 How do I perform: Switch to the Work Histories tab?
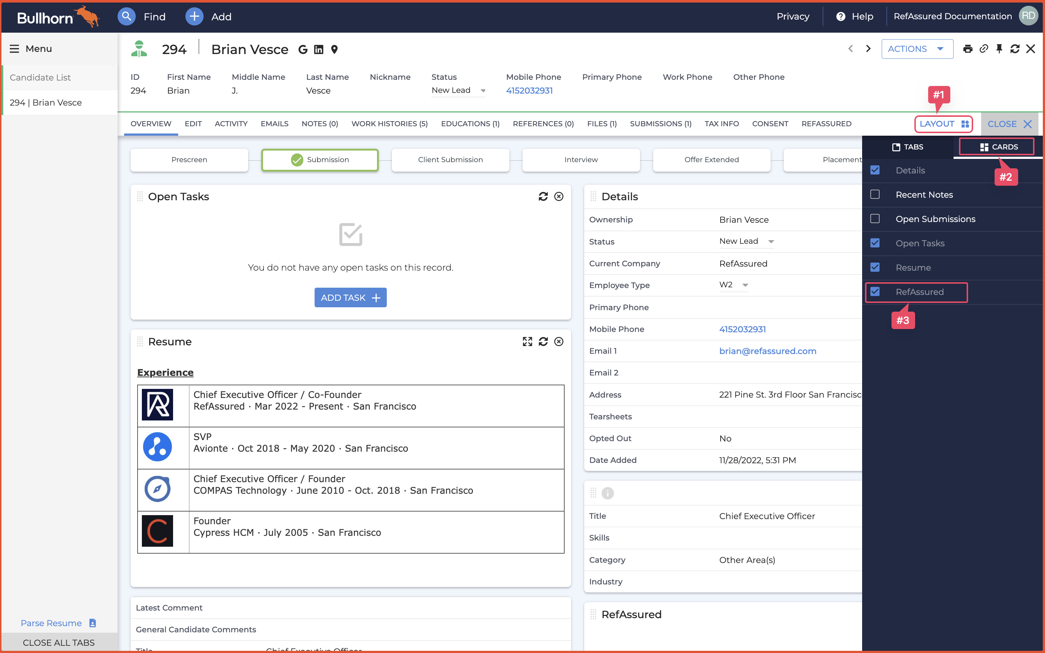coord(389,124)
